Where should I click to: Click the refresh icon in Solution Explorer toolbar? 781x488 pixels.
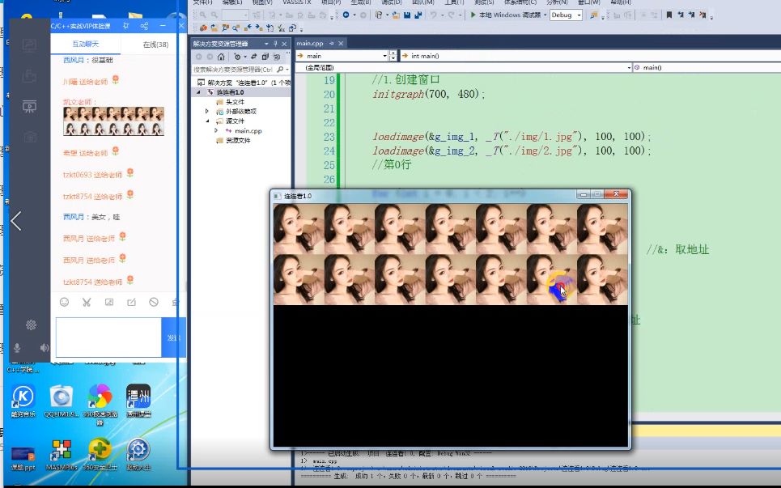[255, 55]
